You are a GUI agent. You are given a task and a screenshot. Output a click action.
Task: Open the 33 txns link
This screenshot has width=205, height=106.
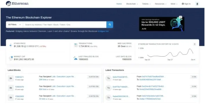point(42,99)
